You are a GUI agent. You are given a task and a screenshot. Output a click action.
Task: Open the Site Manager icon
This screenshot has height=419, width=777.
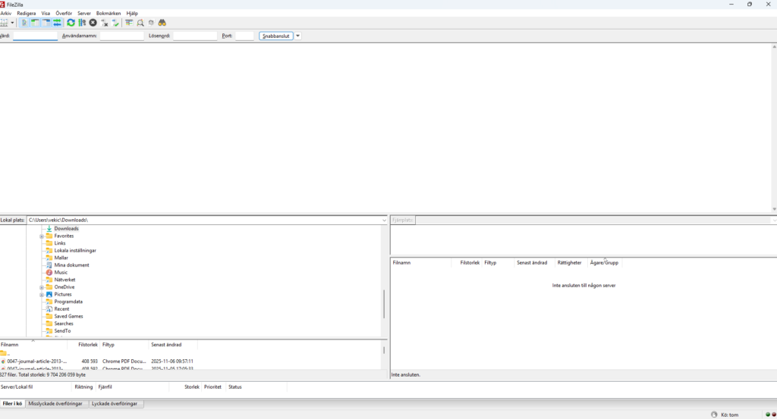[5, 23]
